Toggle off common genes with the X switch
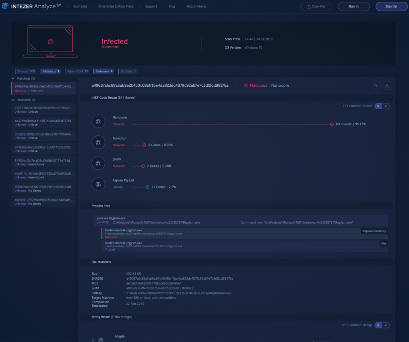The image size is (409, 342). (x=377, y=106)
